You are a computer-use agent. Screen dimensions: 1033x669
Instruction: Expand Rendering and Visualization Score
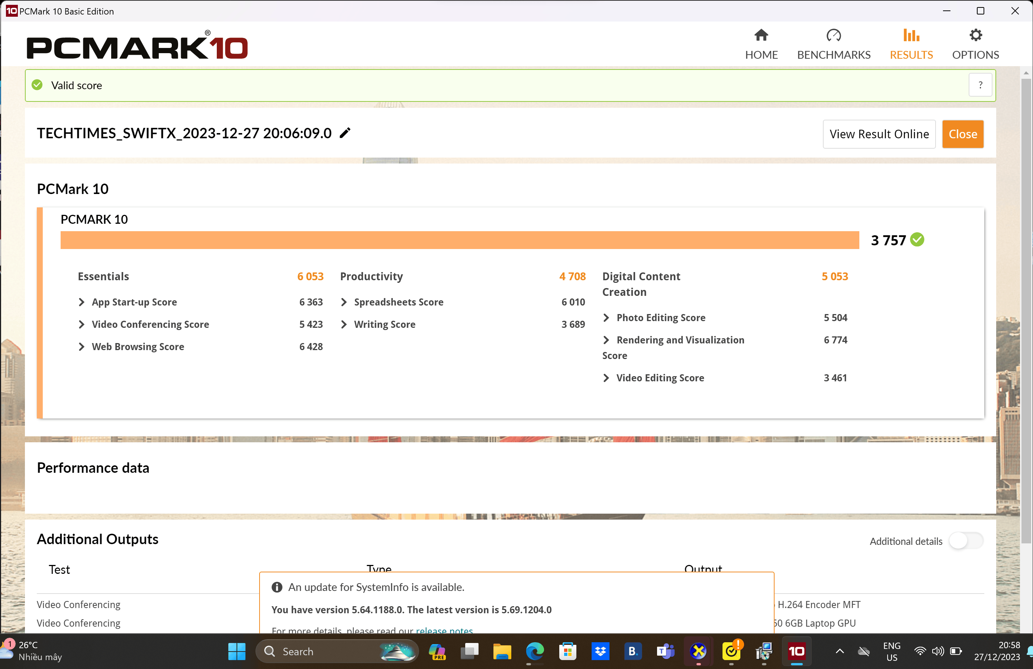tap(606, 340)
